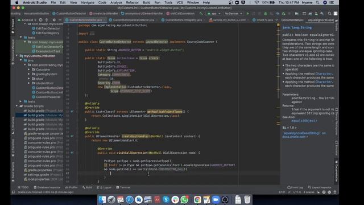This screenshot has height=205, width=364.
Task: Click the Debug app bug icon
Action: tap(266, 14)
